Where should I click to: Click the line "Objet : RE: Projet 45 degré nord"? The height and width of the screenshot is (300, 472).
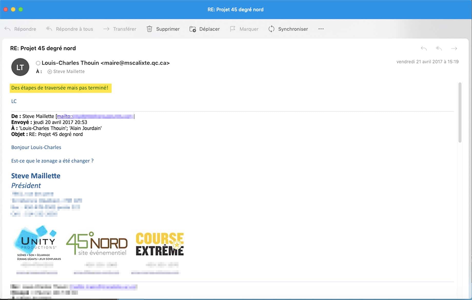(47, 134)
